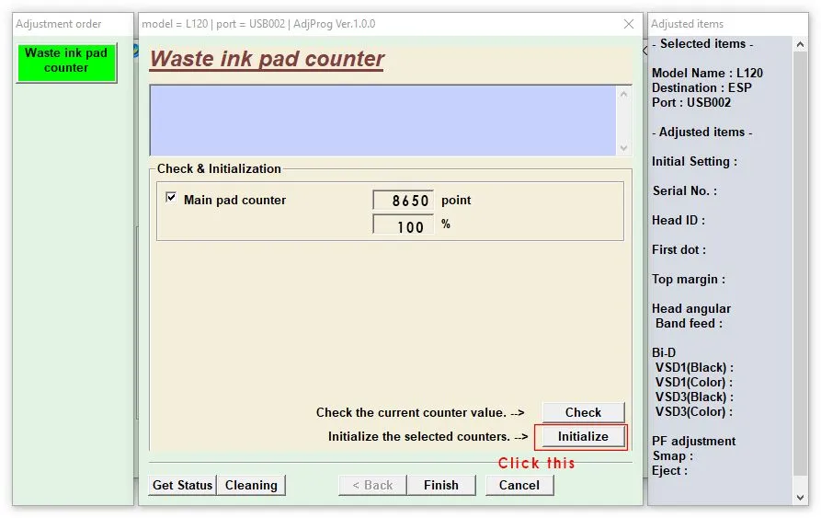The image size is (821, 518).
Task: Go to previous step with Back
Action: [372, 485]
